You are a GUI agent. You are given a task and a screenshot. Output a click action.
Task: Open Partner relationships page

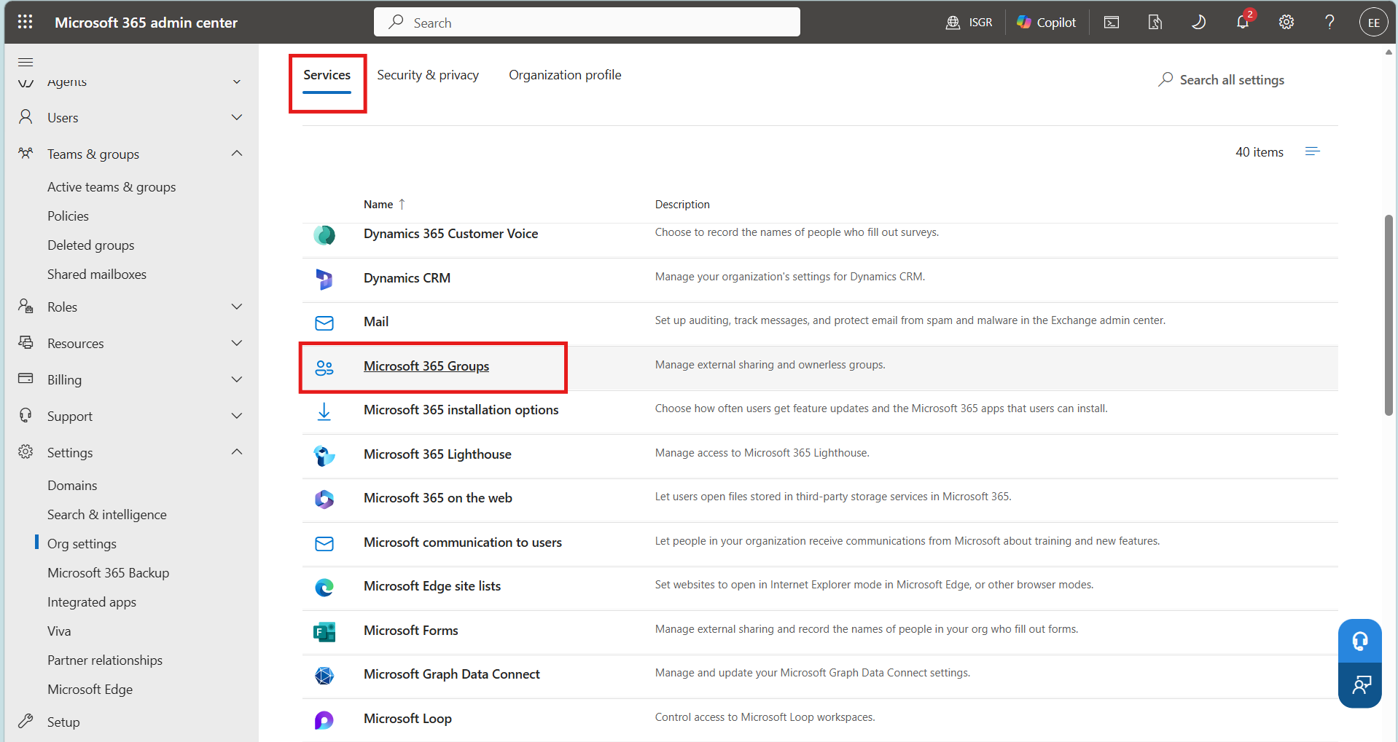[105, 660]
